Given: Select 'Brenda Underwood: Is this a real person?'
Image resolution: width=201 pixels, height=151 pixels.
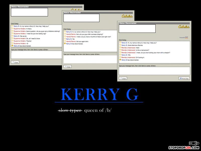Looking at the screenshot, I should [x=135, y=50].
